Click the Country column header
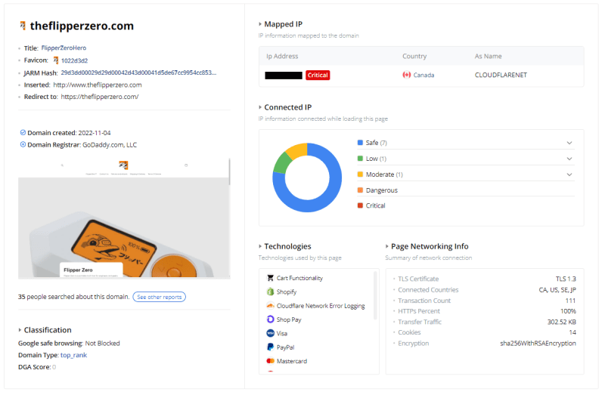Viewport: 605px width, 395px height. click(x=414, y=56)
